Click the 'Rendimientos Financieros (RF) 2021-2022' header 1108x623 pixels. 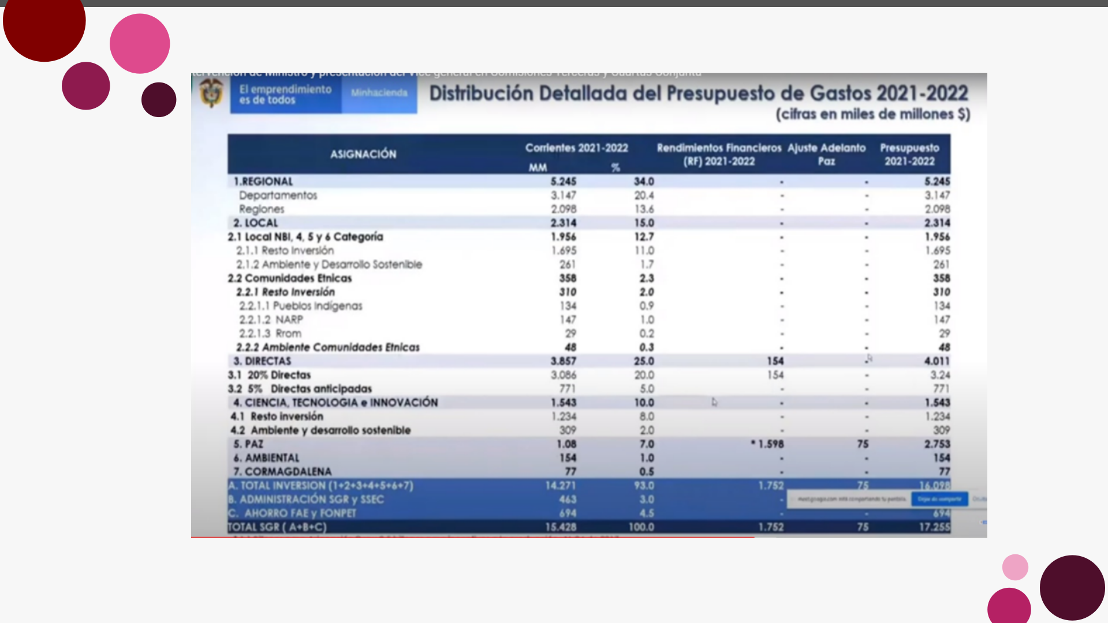tap(719, 155)
